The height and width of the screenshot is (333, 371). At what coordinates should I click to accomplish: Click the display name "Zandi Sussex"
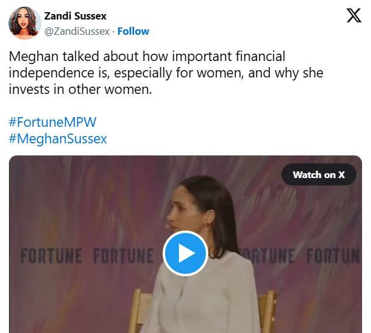coord(76,15)
